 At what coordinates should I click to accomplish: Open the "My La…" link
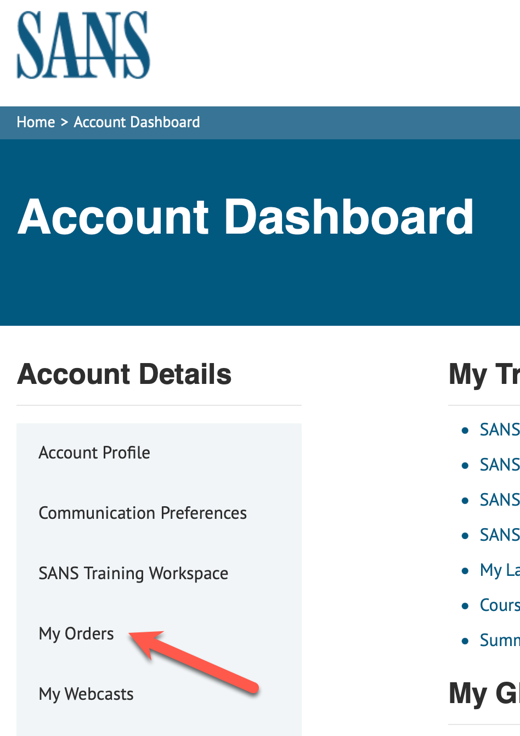click(x=499, y=570)
